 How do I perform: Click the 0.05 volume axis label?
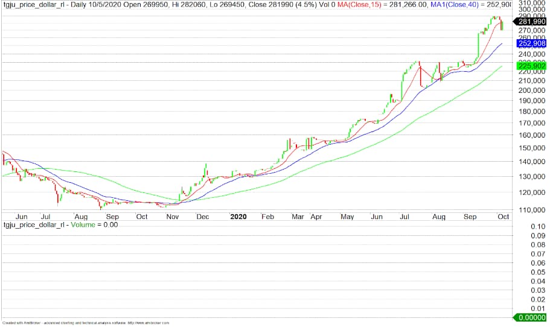pos(538,272)
